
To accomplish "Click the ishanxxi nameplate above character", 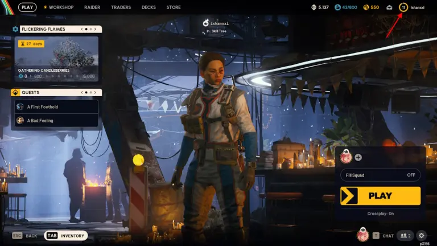I will click(x=219, y=24).
